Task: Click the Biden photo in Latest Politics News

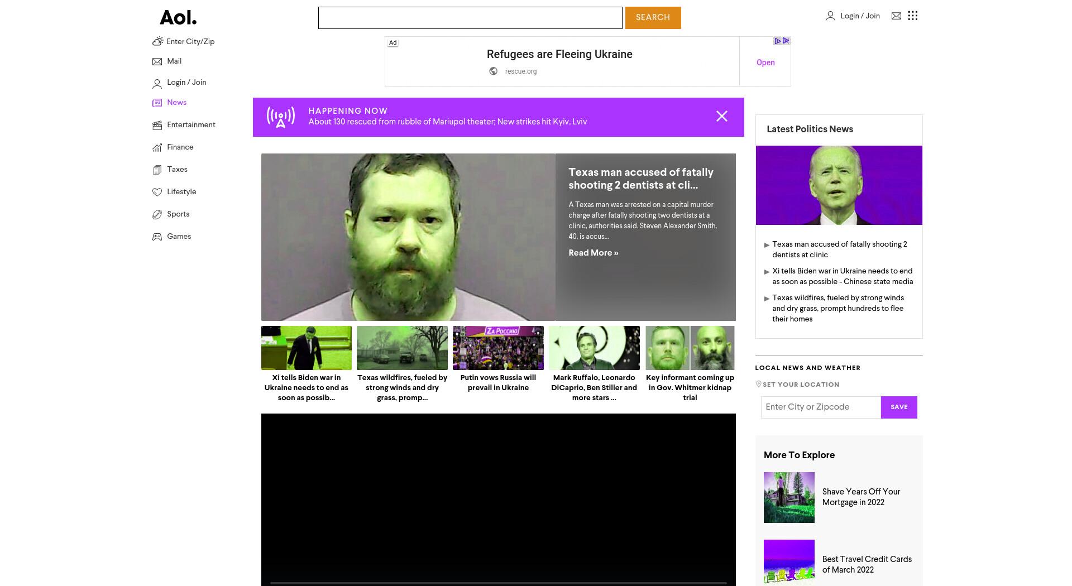Action: click(x=839, y=185)
